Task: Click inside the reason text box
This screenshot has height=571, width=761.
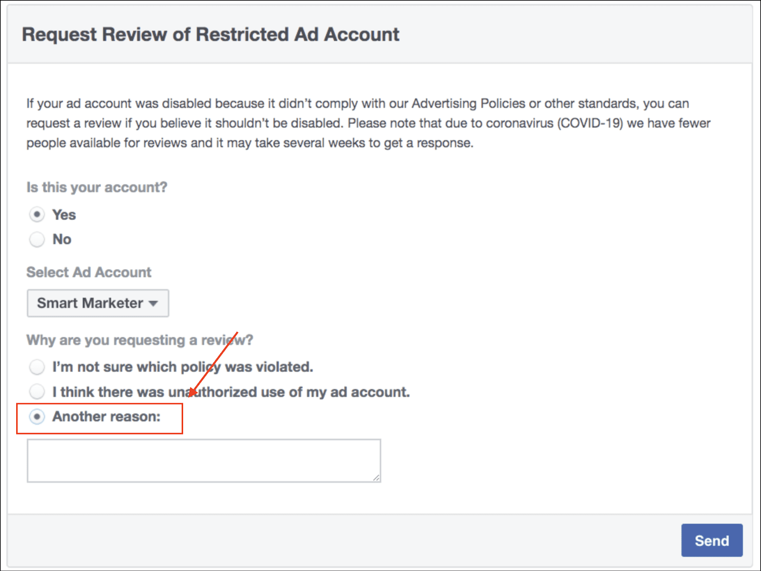Action: point(204,460)
